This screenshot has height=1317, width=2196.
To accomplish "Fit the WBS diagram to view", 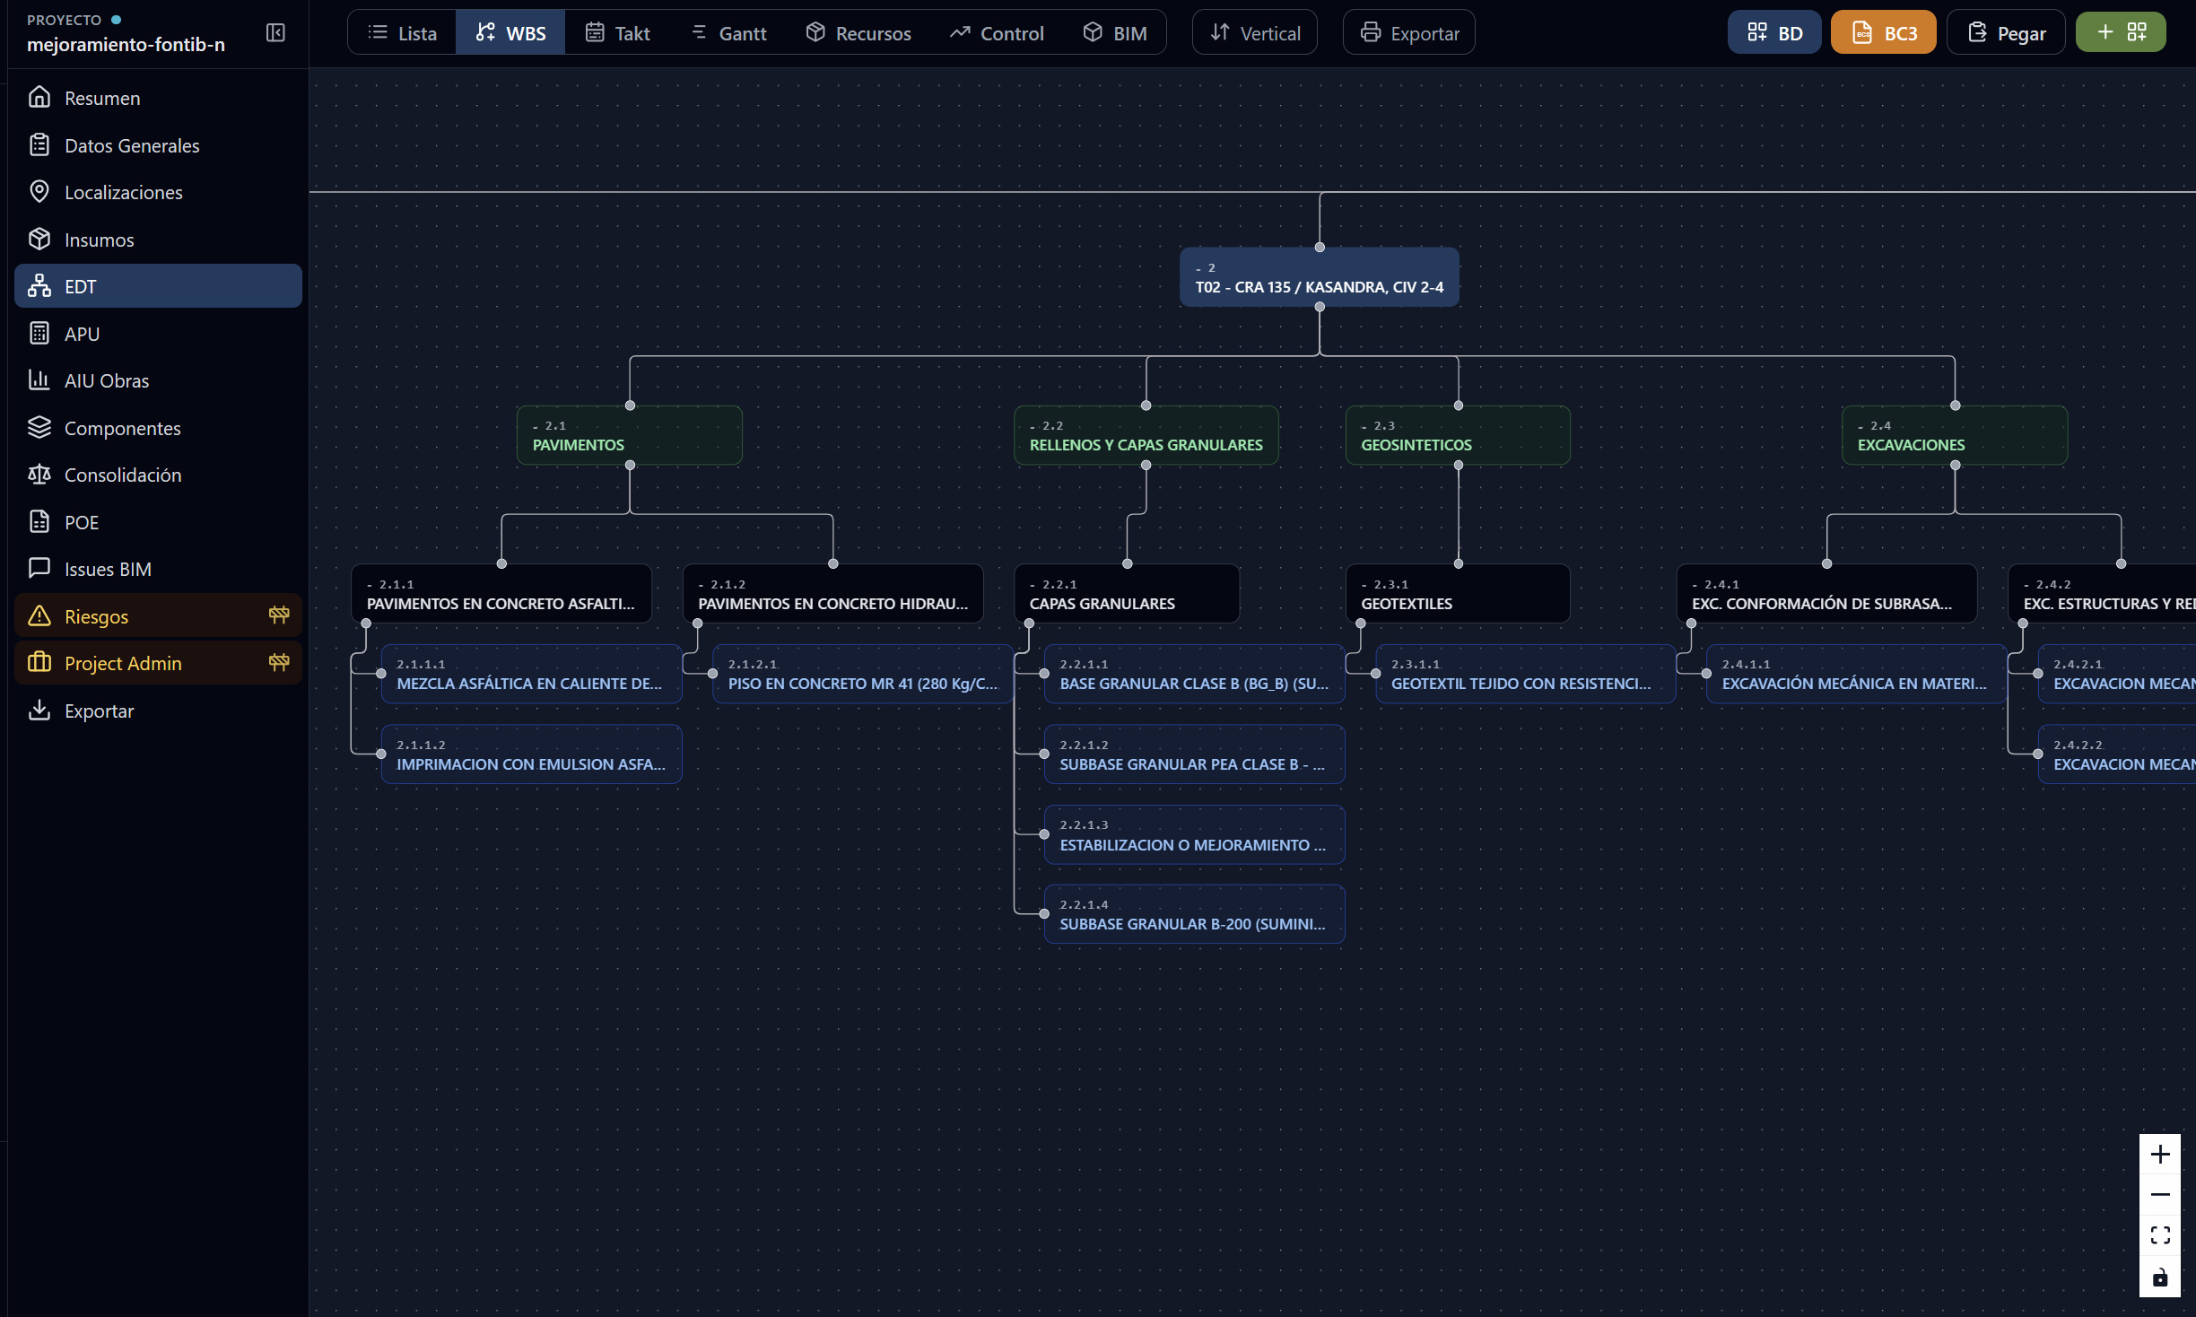I will (x=2160, y=1235).
